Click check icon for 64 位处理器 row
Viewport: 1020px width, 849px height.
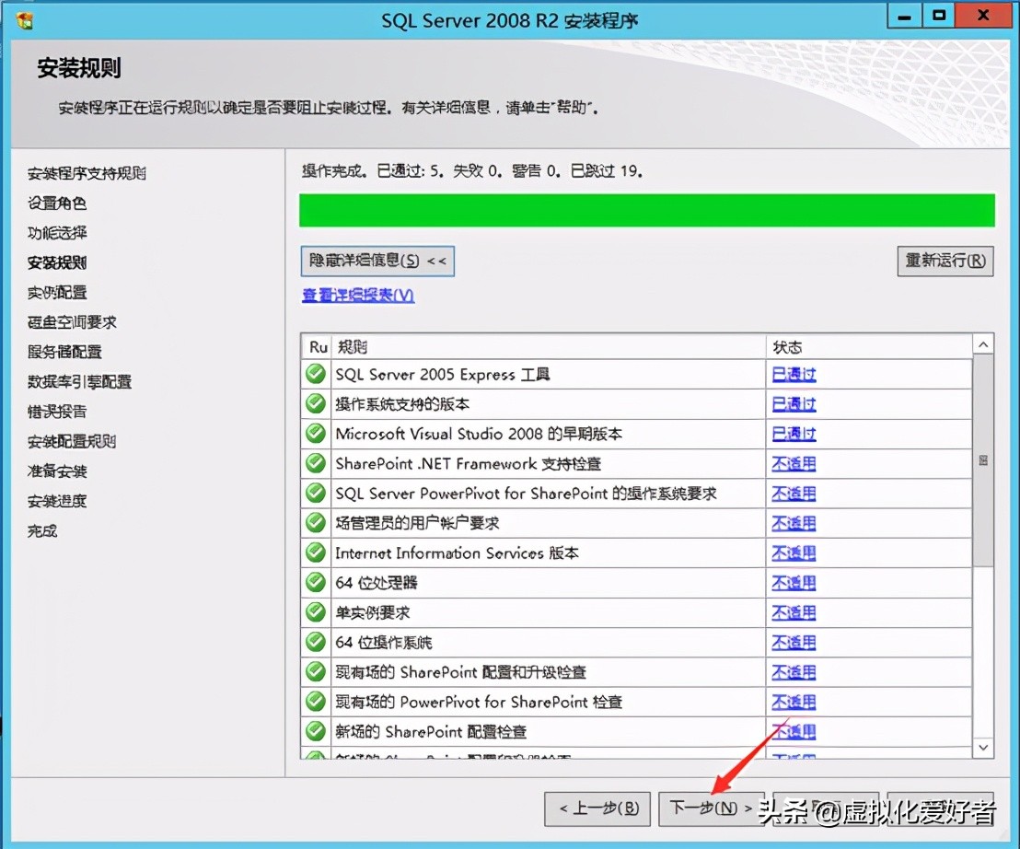tap(316, 582)
